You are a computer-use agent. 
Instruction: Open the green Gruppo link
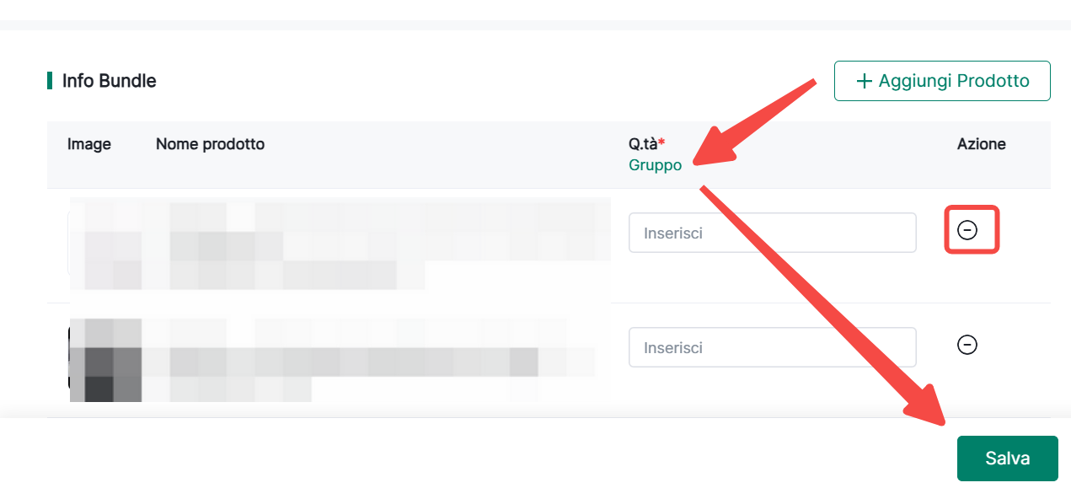point(655,165)
